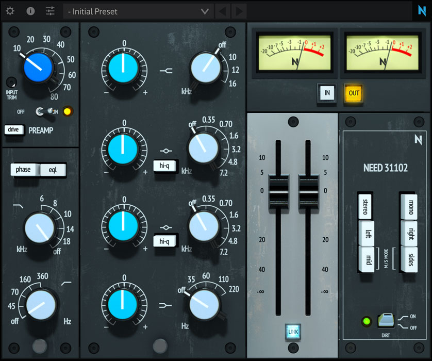Click the high-pass filter Hz knob

coord(41,305)
